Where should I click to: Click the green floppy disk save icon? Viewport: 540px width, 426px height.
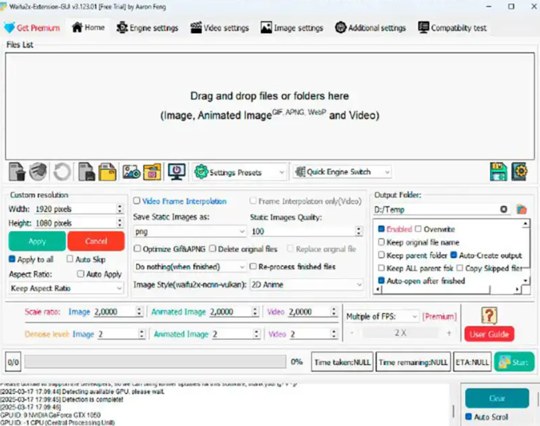pos(498,172)
